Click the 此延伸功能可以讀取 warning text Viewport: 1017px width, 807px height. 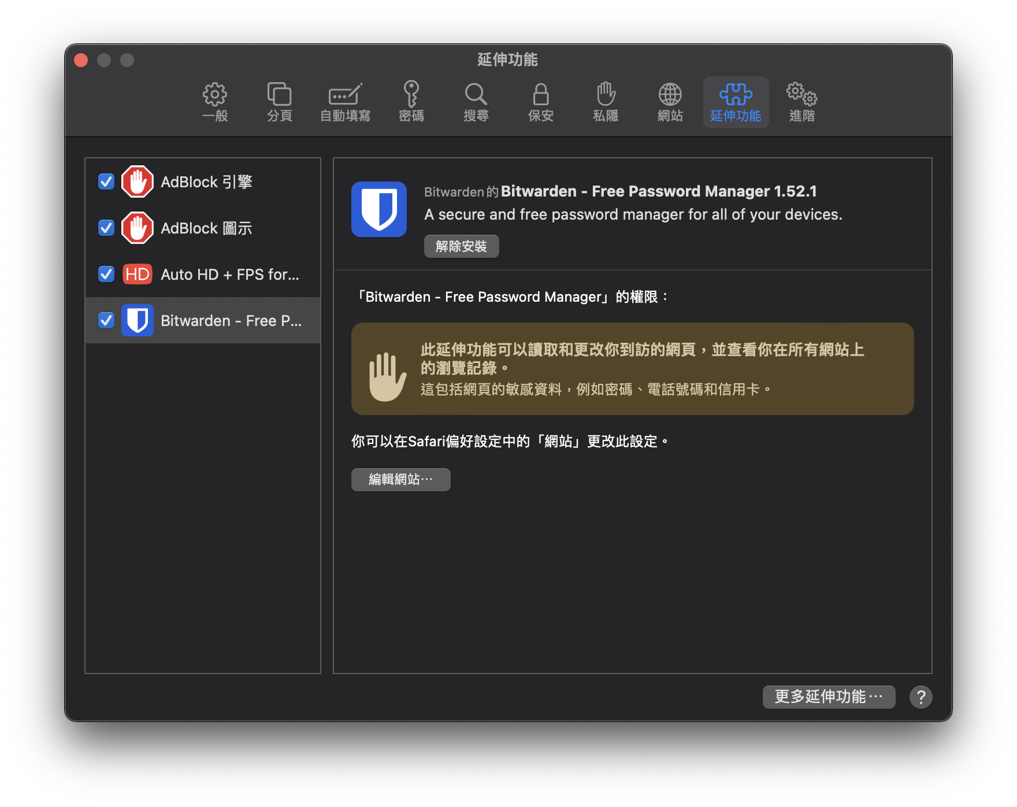point(643,358)
